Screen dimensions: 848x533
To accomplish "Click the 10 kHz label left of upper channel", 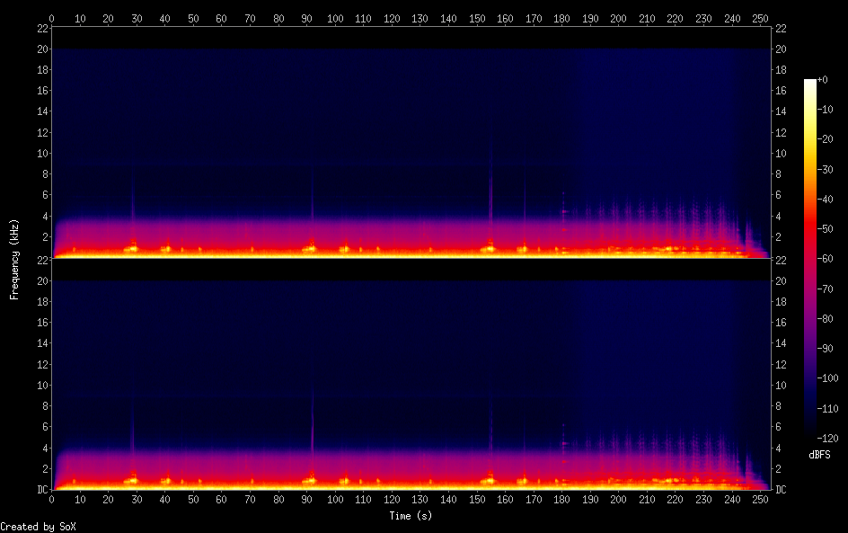I will point(40,153).
